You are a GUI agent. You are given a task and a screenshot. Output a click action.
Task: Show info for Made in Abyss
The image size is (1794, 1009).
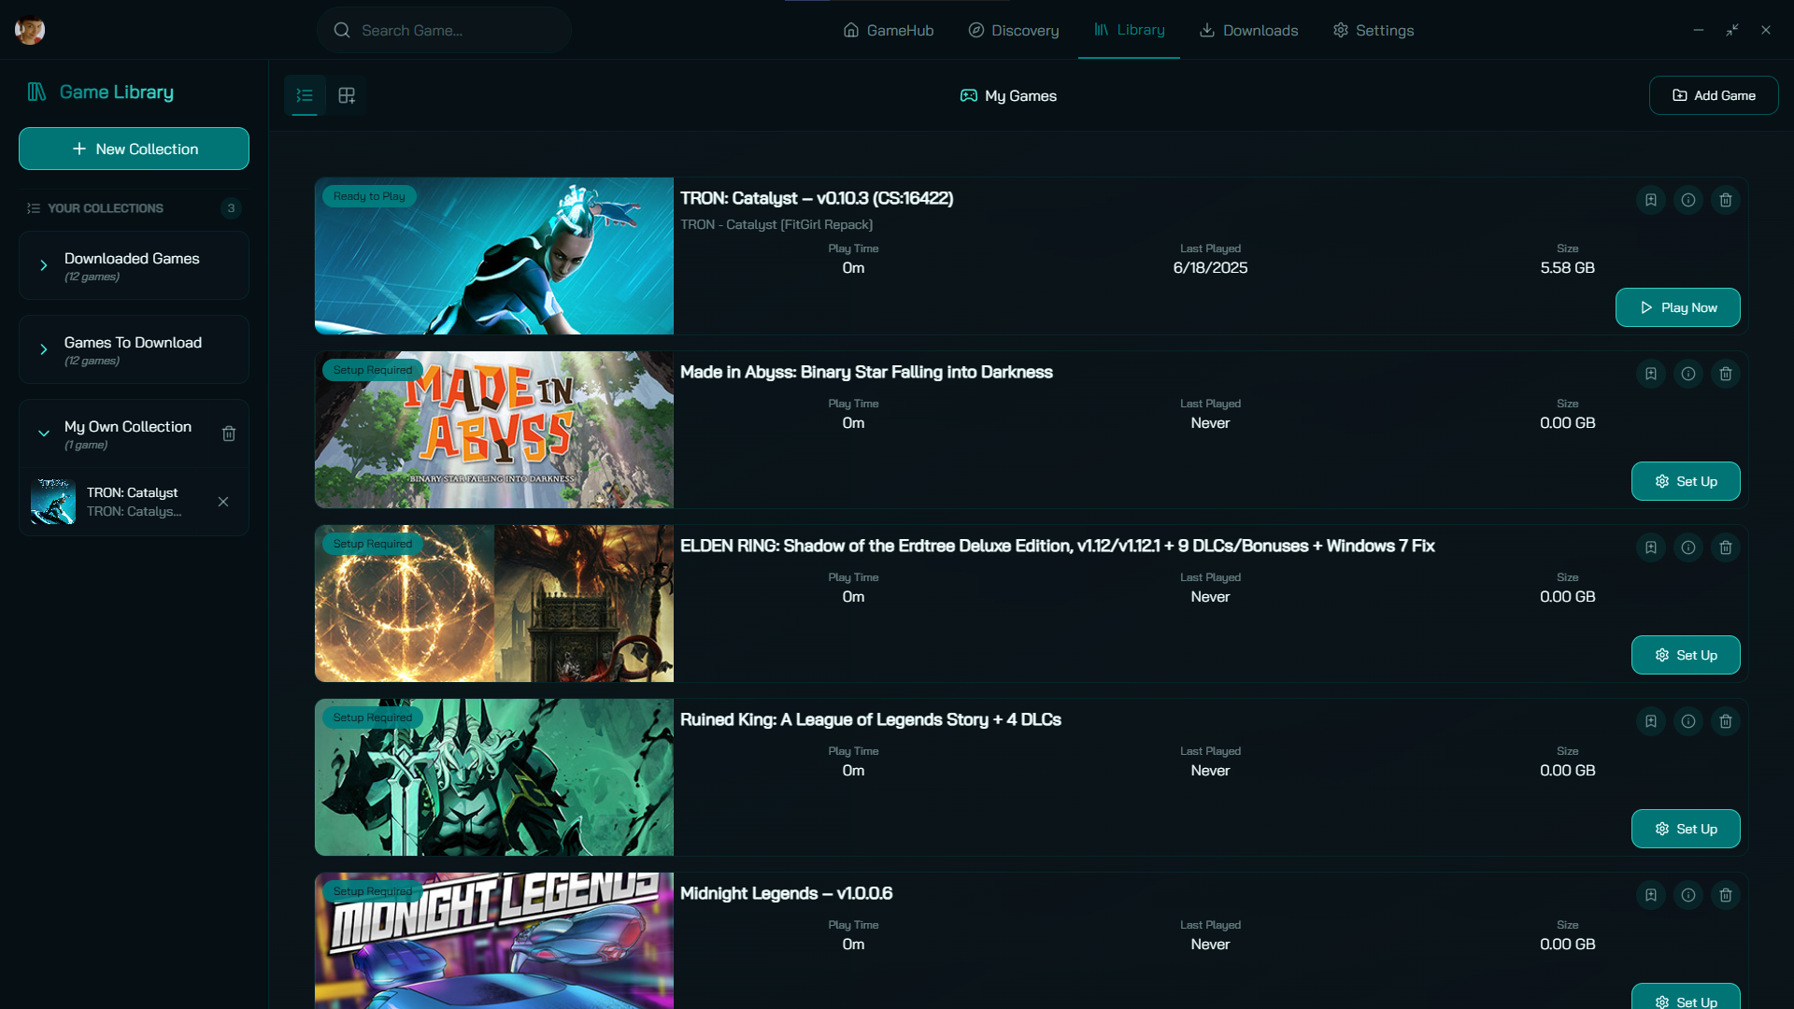click(x=1688, y=374)
